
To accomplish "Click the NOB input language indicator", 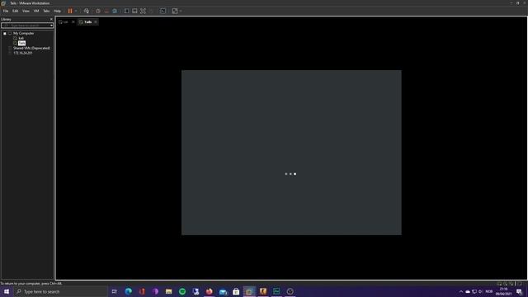I will coord(489,291).
